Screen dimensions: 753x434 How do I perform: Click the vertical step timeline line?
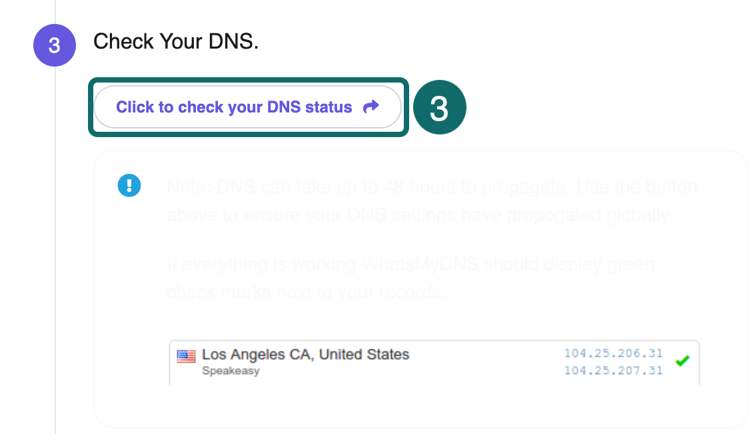tap(55, 266)
